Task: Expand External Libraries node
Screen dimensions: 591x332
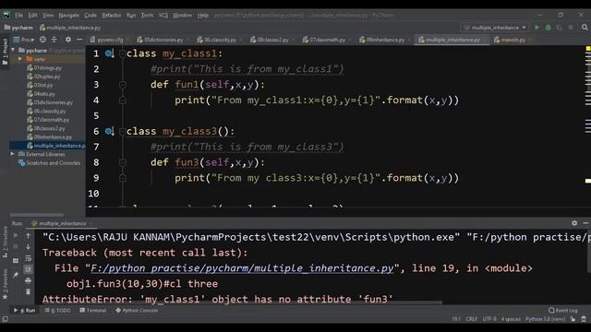Action: coord(13,154)
